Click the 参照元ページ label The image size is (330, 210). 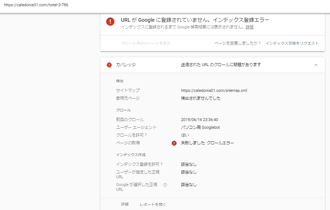pyautogui.click(x=128, y=98)
